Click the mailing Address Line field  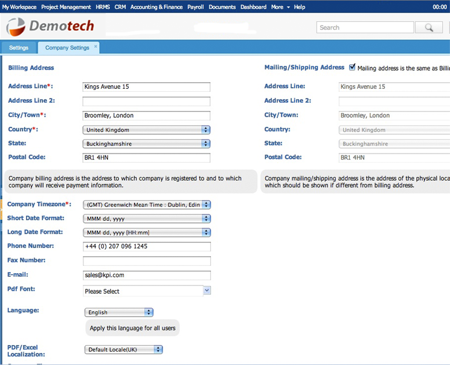click(394, 87)
